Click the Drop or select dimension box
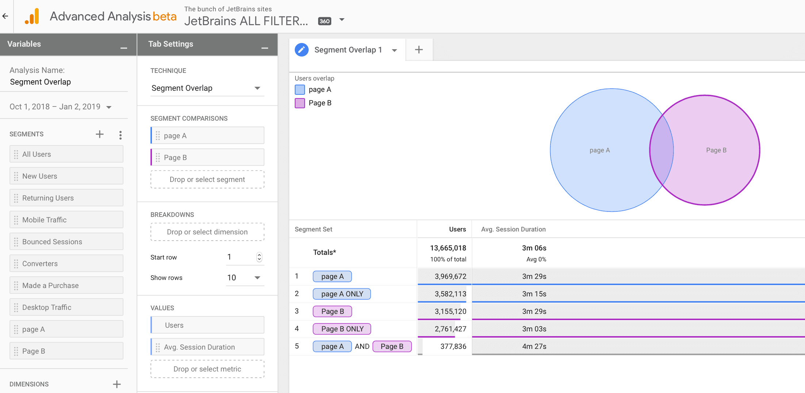Screen dimensions: 805x393 pos(207,232)
